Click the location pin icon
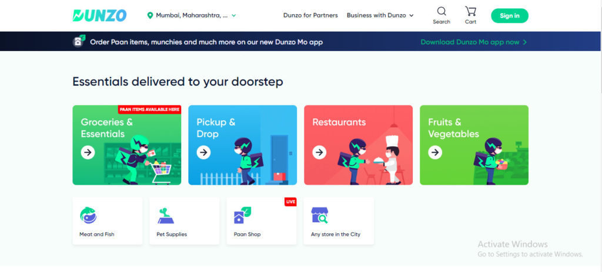The width and height of the screenshot is (602, 272). point(150,16)
